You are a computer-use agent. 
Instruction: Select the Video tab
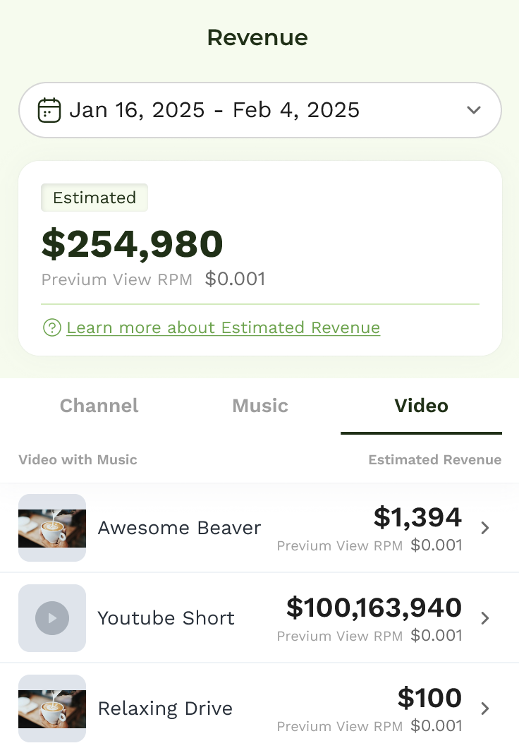point(421,406)
